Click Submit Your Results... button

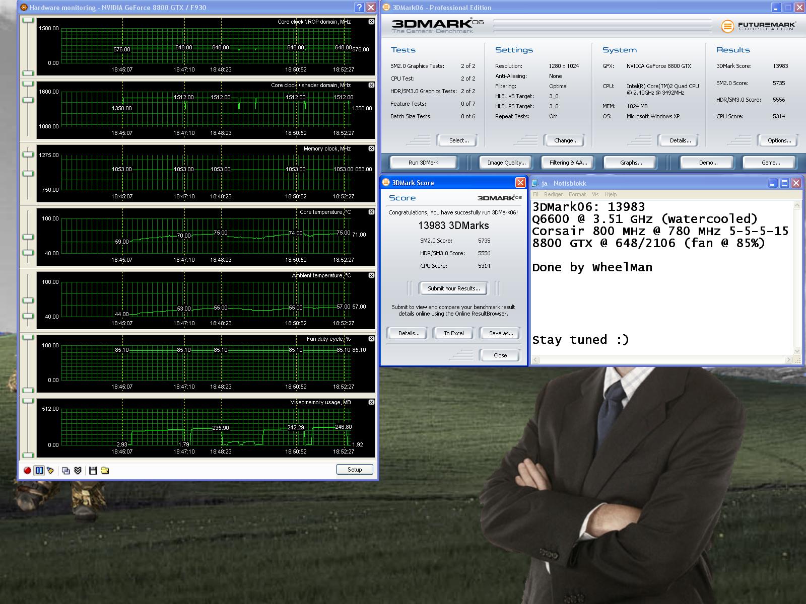tap(454, 288)
